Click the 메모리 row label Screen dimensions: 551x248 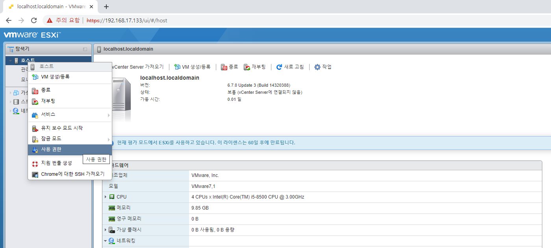[x=124, y=208]
